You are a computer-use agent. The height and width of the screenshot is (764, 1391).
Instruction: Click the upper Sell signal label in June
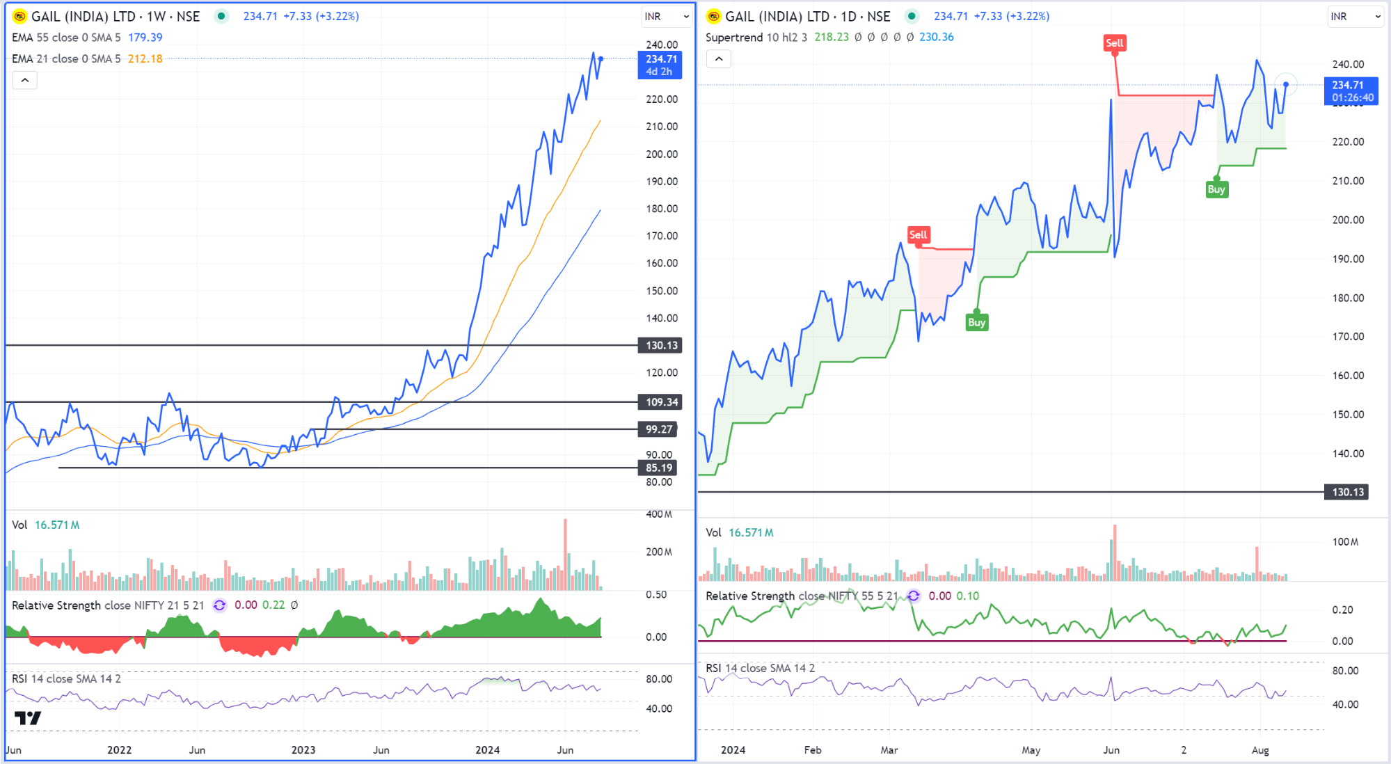(1114, 43)
